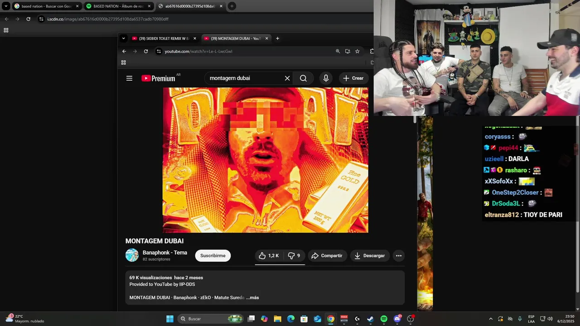Screen dimensions: 580x326
Task: Open the Compartir share dialog
Action: click(327, 256)
